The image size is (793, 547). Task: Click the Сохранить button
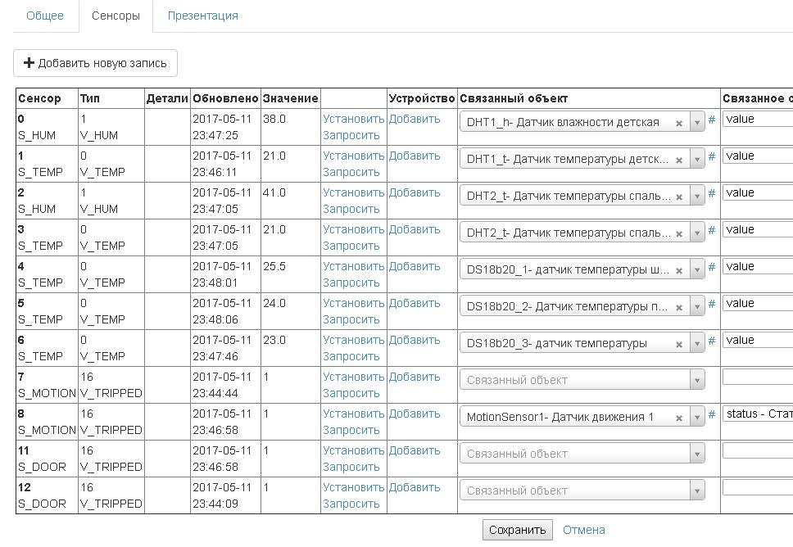pos(518,530)
